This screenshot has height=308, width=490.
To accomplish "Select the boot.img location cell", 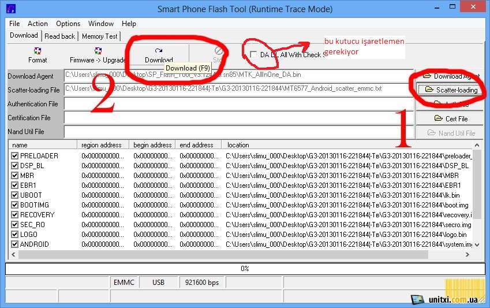I will point(347,205).
